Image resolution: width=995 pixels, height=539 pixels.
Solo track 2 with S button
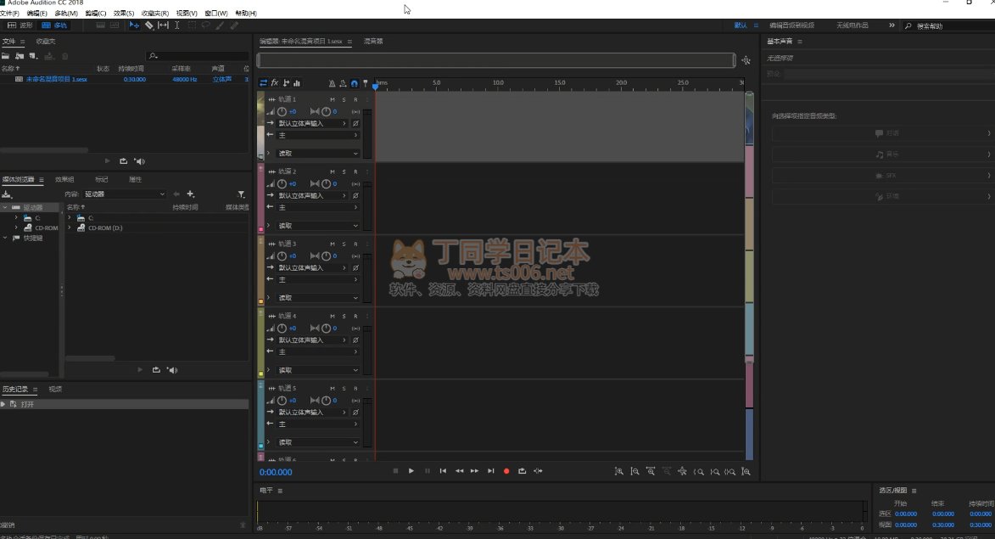point(344,172)
